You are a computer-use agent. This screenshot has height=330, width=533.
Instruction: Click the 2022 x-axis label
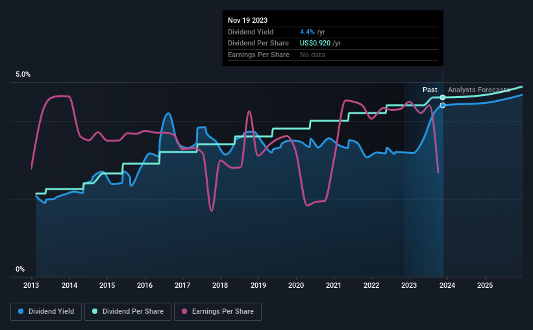[x=371, y=285]
